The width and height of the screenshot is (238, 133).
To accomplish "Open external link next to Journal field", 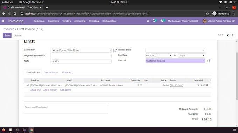I will [209, 61].
